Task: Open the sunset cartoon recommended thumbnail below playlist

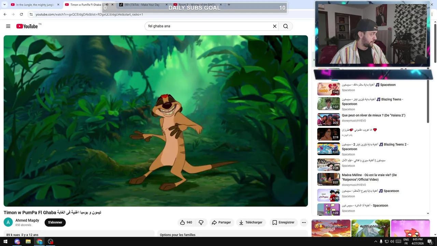Action: [331, 228]
